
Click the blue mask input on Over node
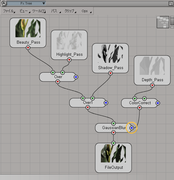(x=76, y=77)
